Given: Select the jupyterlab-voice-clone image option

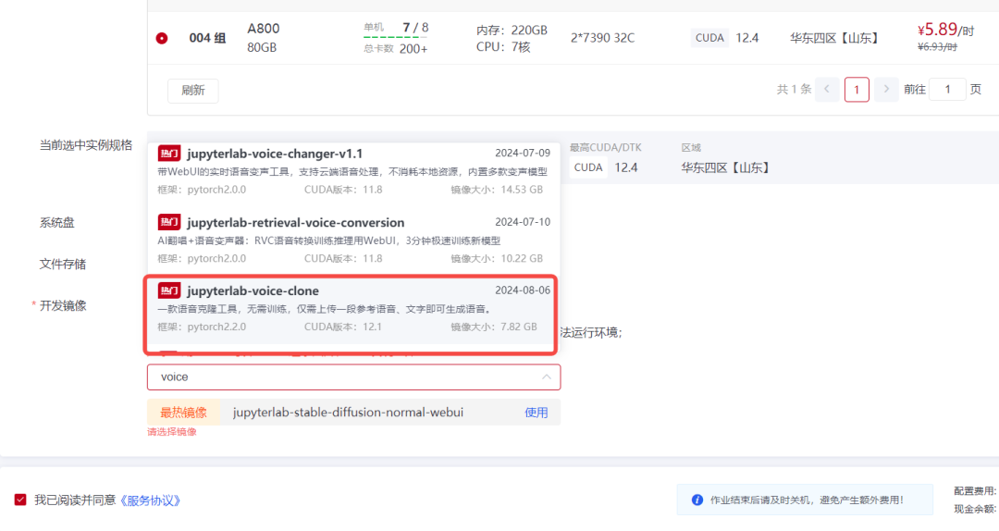Looking at the screenshot, I should pos(253,291).
